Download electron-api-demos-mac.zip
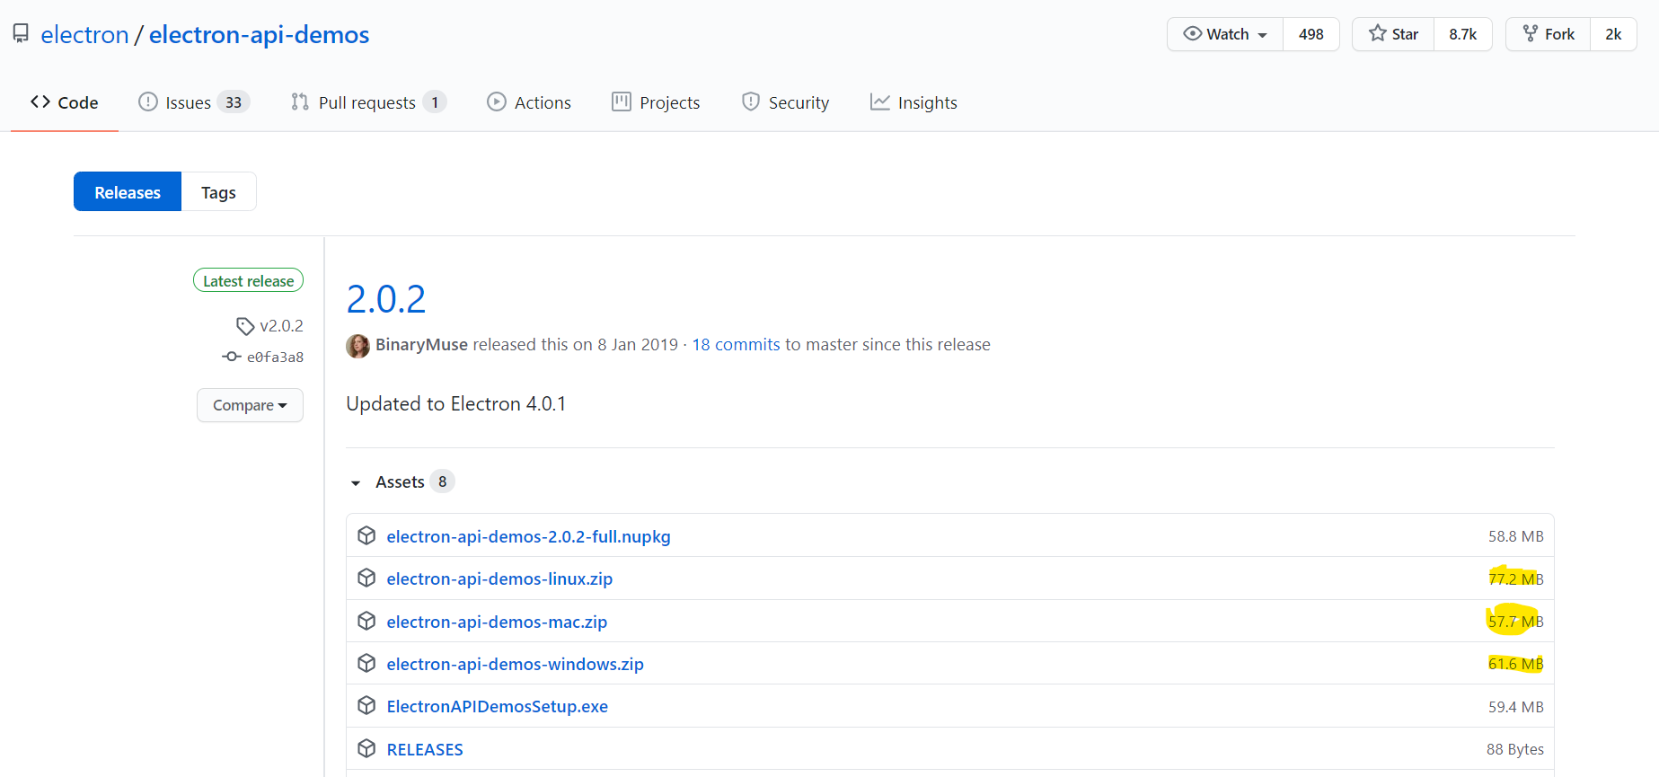This screenshot has width=1659, height=777. point(497,622)
